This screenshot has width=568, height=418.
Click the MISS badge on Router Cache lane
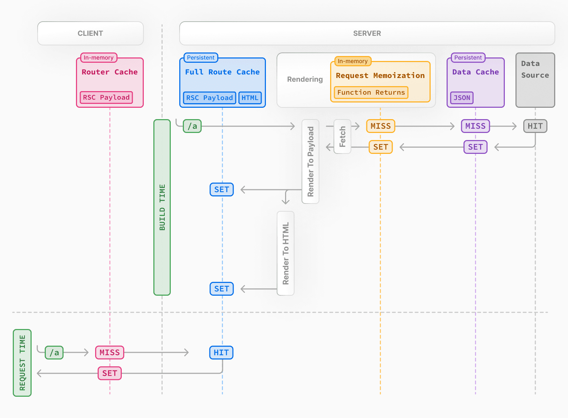109,352
